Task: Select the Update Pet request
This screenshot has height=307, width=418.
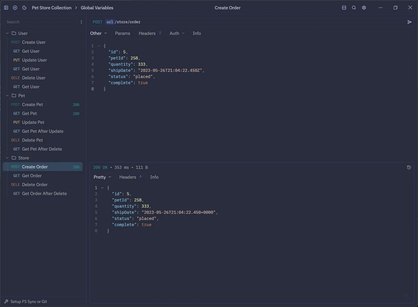Action: coord(43,122)
